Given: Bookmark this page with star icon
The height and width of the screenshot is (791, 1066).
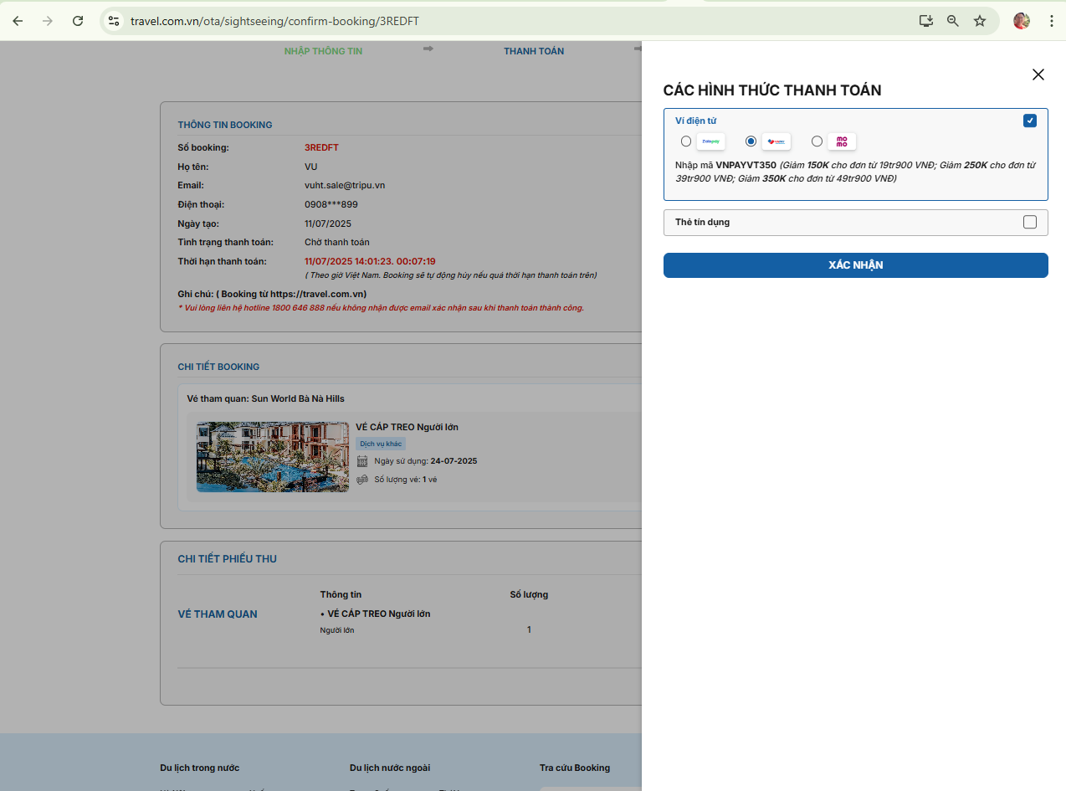Looking at the screenshot, I should [x=980, y=21].
